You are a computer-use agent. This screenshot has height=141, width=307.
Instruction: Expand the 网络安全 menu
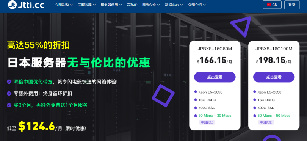(151, 5)
